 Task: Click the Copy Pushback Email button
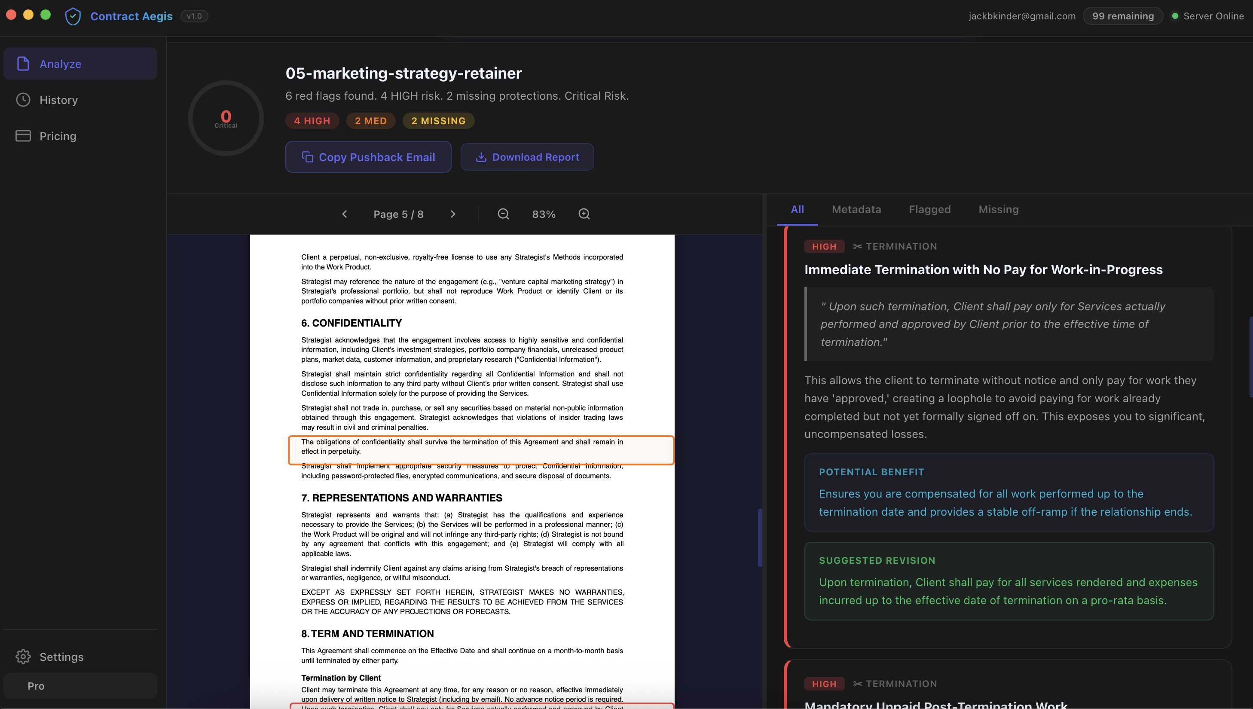point(368,157)
